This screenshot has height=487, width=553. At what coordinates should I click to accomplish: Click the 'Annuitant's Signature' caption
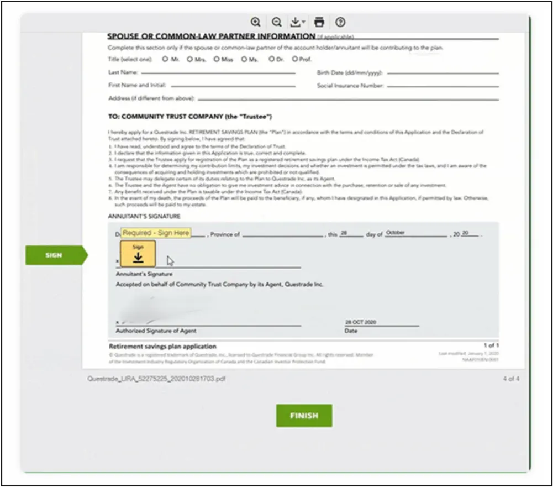click(144, 274)
